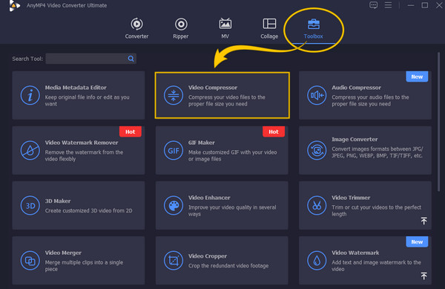
Task: Click the Video Enhancer palette icon
Action: point(174,206)
